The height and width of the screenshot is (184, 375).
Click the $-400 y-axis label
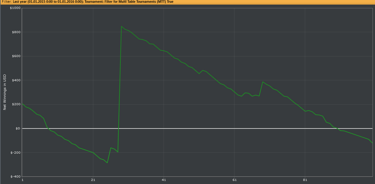[16, 177]
